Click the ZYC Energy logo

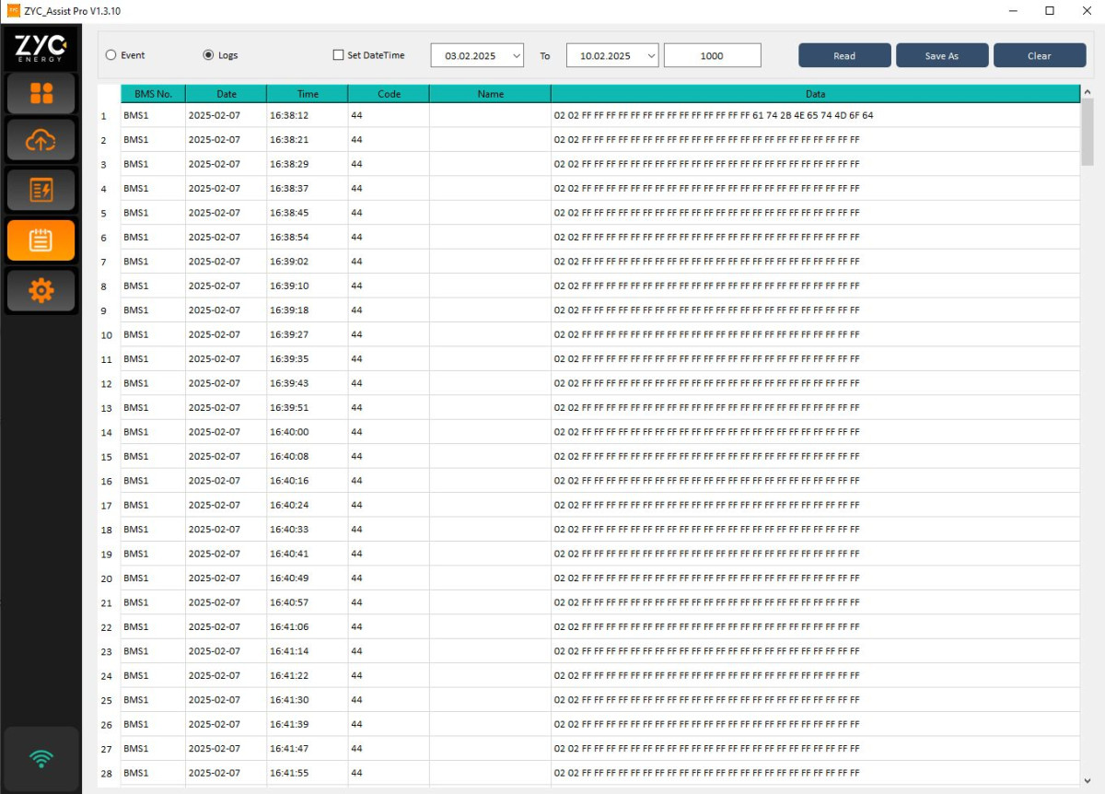(41, 47)
